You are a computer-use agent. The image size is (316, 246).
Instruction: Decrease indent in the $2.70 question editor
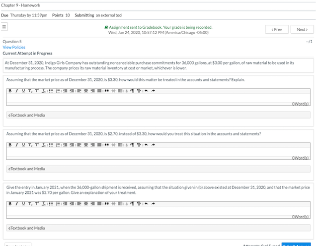point(65,145)
